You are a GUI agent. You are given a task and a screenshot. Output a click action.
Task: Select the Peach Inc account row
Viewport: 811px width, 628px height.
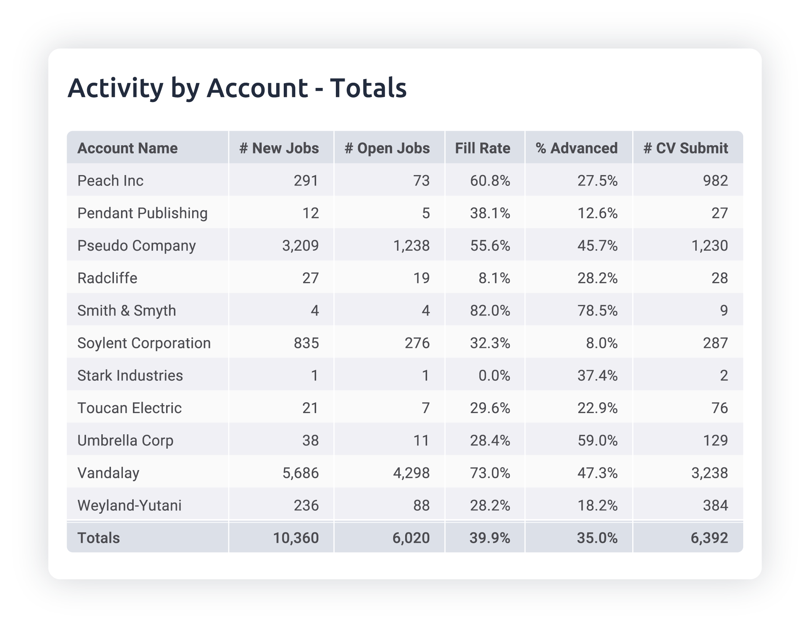coord(110,181)
